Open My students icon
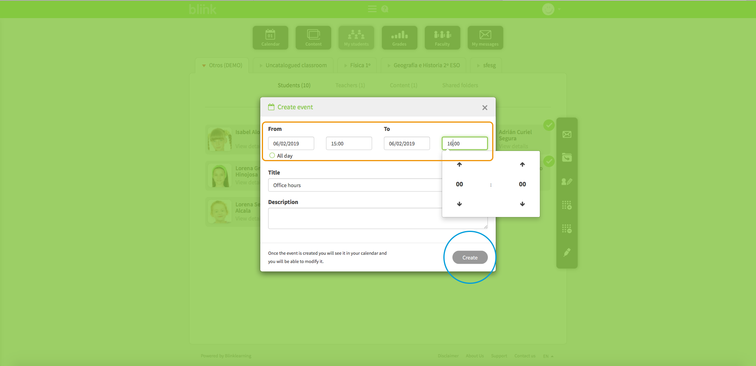This screenshot has width=756, height=366. point(356,37)
